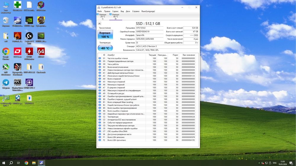Click the serial number field XXRDYS004319
Screen dimensions: 296x166
[149, 32]
